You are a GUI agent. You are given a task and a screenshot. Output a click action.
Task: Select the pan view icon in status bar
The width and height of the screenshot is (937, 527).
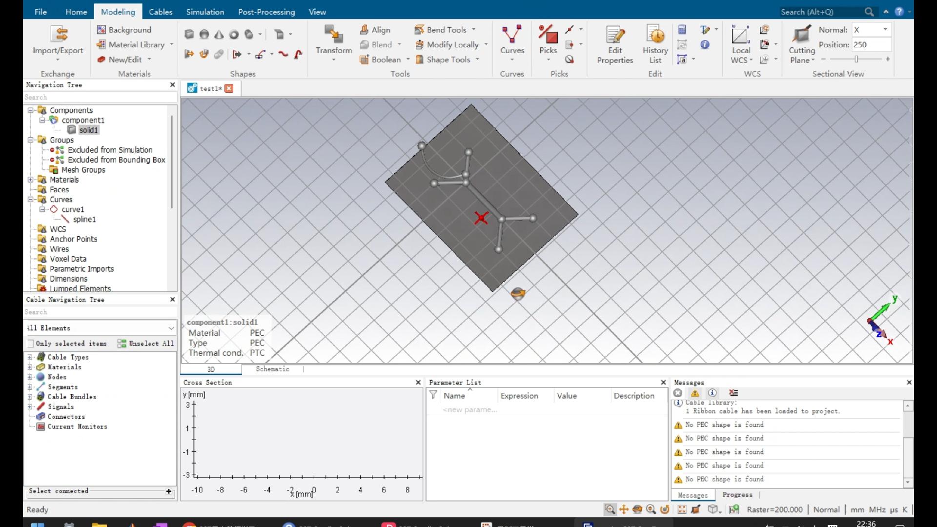tap(624, 509)
